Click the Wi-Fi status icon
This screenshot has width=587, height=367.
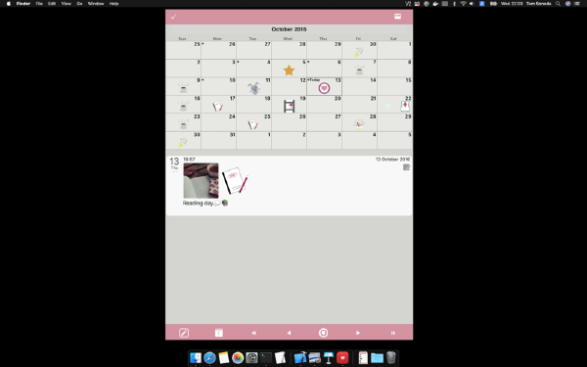pos(463,3)
